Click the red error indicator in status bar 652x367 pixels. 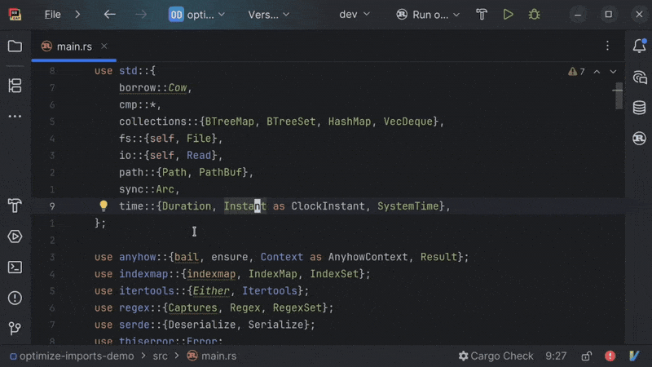pyautogui.click(x=610, y=356)
